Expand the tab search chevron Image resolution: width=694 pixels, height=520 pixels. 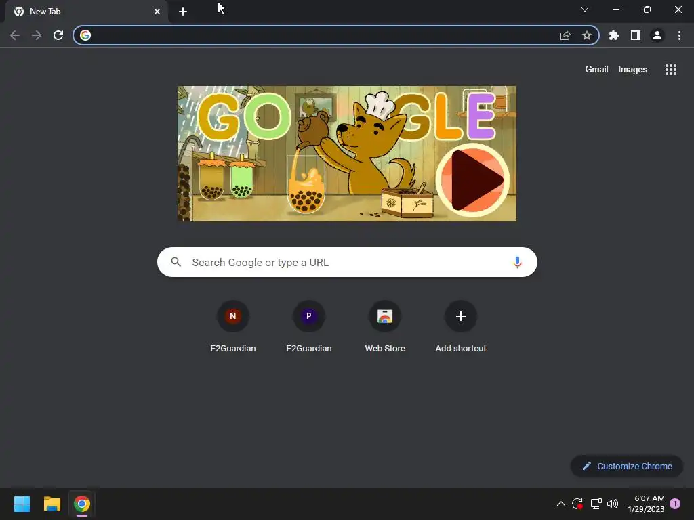pyautogui.click(x=585, y=9)
